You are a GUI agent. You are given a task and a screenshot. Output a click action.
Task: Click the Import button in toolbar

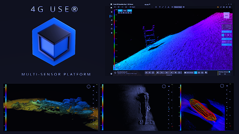click(132, 7)
